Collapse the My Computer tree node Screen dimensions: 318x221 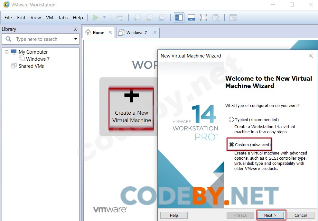pyautogui.click(x=6, y=52)
